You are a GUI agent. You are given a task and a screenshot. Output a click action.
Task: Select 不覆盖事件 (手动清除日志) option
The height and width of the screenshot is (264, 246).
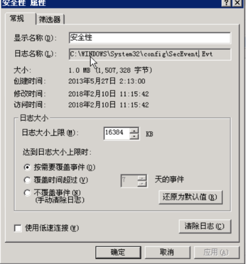pyautogui.click(x=27, y=192)
